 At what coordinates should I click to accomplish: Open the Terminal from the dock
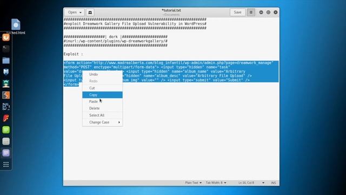tap(6, 49)
